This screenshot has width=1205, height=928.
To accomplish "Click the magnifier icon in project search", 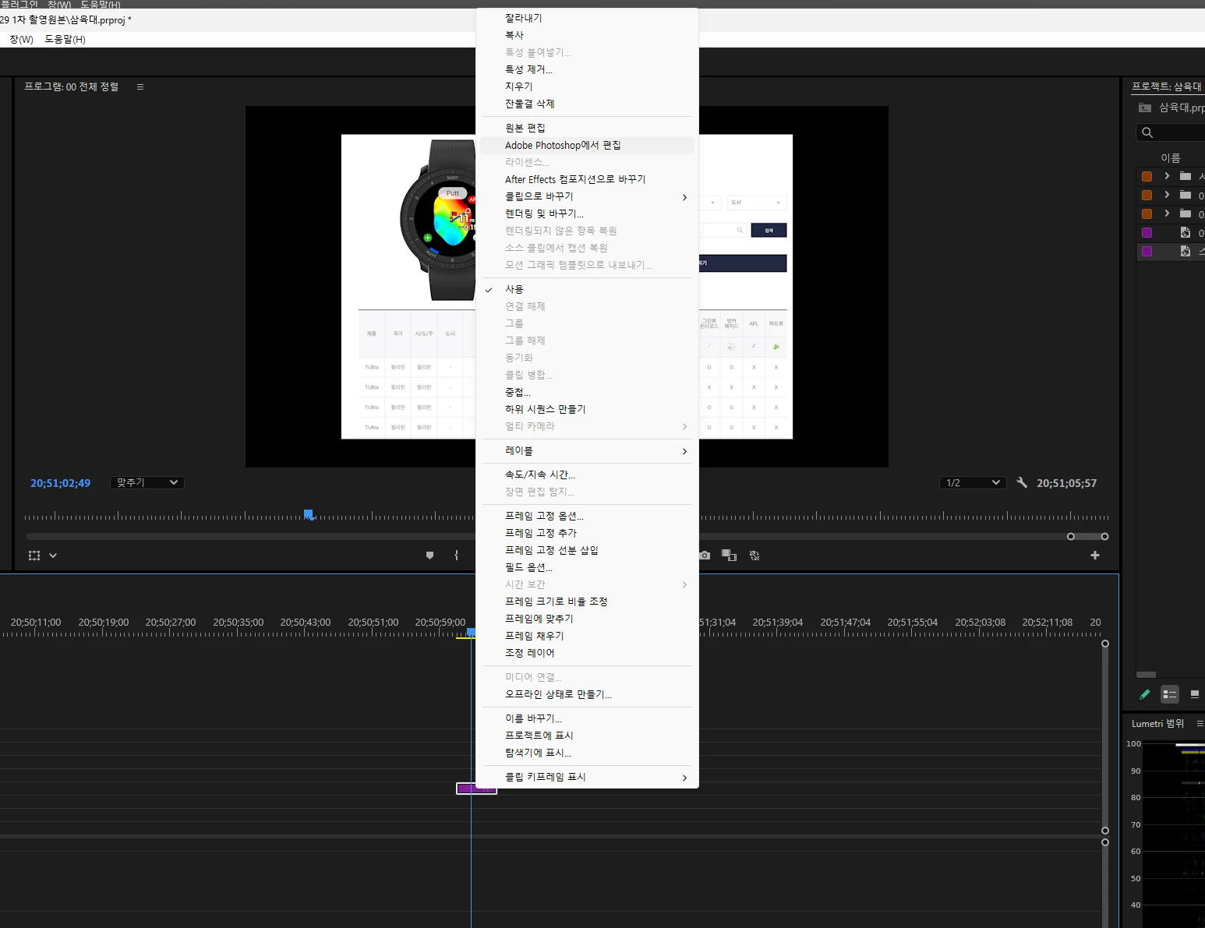I will (x=1147, y=132).
